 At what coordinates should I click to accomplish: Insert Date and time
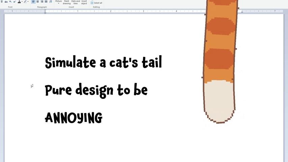pos(76,2)
